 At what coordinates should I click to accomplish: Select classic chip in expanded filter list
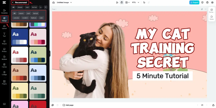coord(21,13)
